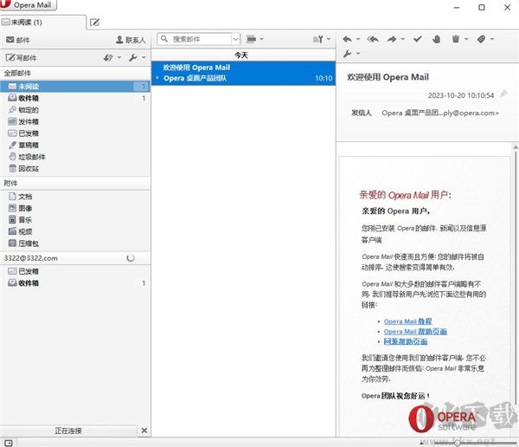This screenshot has height=447, width=519.
Task: Open the list view layout icon
Action: [251, 39]
